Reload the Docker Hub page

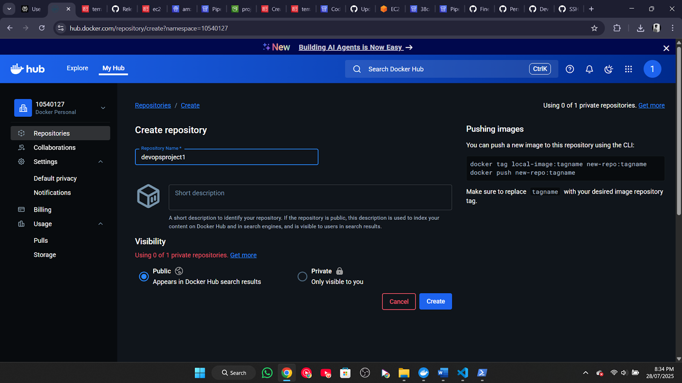(42, 28)
